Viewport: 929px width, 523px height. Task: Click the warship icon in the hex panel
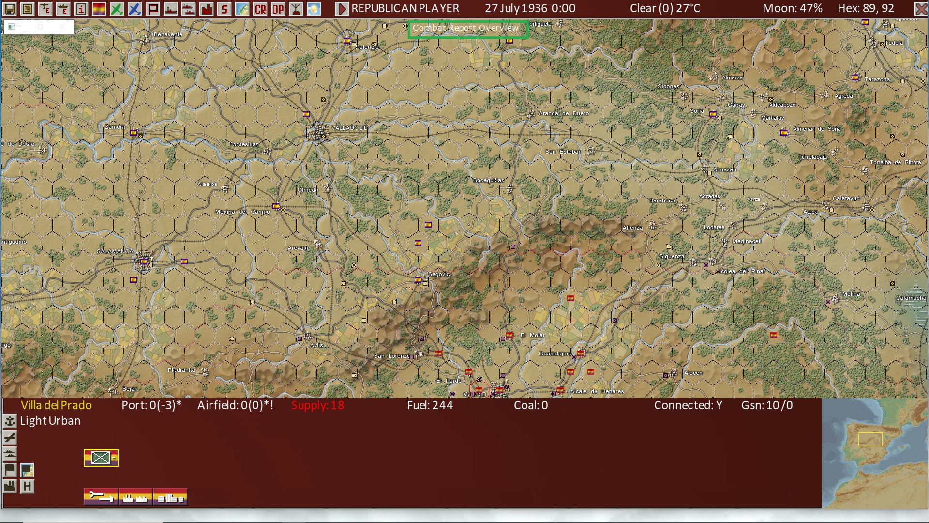click(x=10, y=454)
